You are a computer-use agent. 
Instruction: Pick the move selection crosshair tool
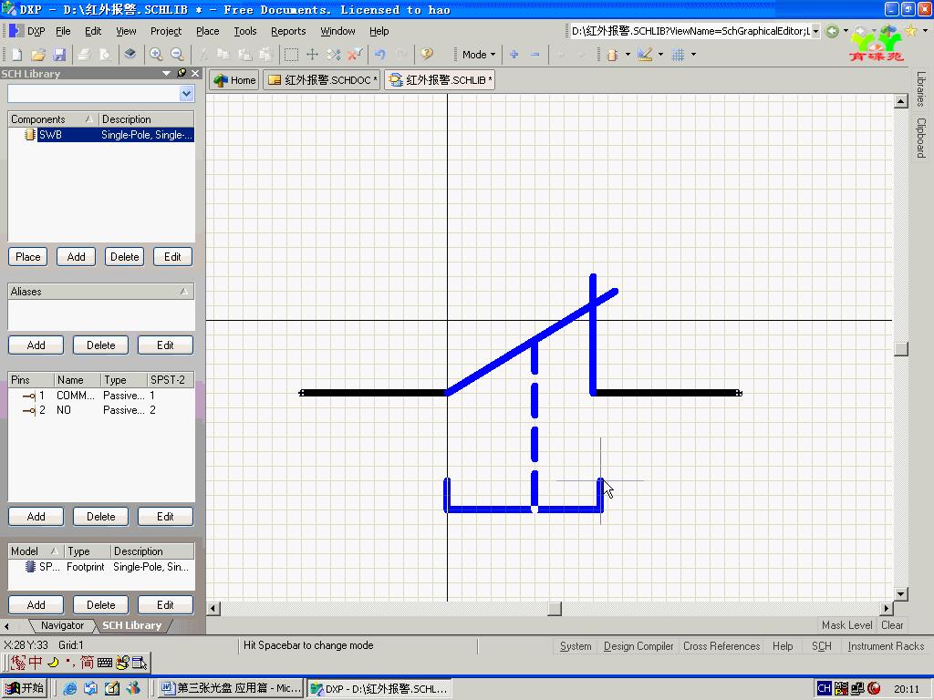tap(312, 55)
